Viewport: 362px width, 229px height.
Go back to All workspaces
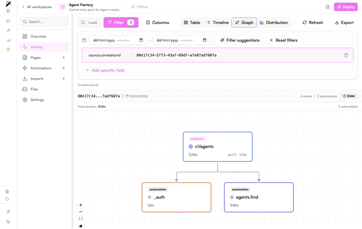(37, 7)
